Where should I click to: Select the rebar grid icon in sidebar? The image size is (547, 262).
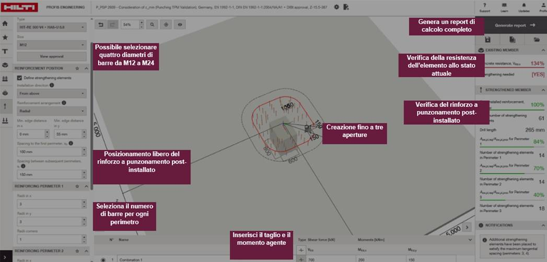click(x=5, y=79)
